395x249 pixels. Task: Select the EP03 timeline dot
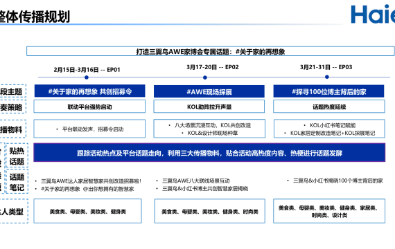click(327, 77)
